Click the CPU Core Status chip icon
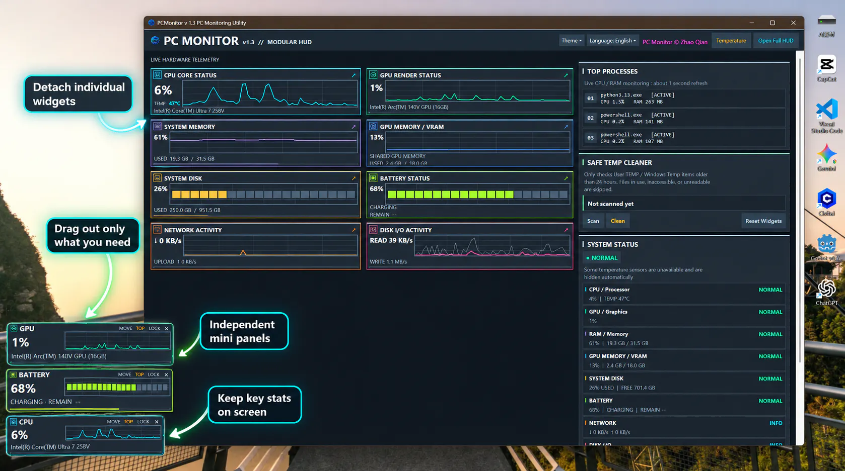 157,75
